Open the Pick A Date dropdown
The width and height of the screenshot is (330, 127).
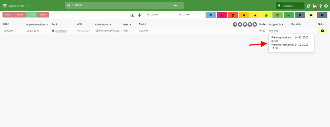160,15
